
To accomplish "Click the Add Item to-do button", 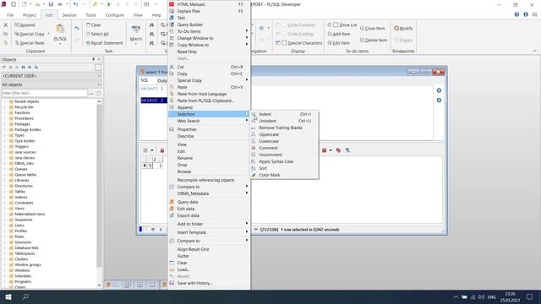I will click(x=339, y=34).
